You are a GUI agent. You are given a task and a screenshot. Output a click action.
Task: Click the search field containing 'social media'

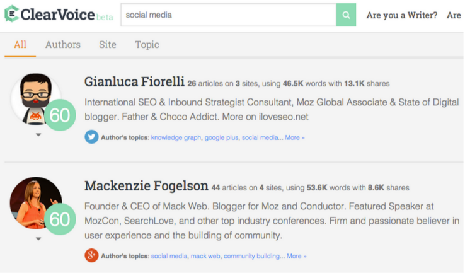click(x=227, y=15)
